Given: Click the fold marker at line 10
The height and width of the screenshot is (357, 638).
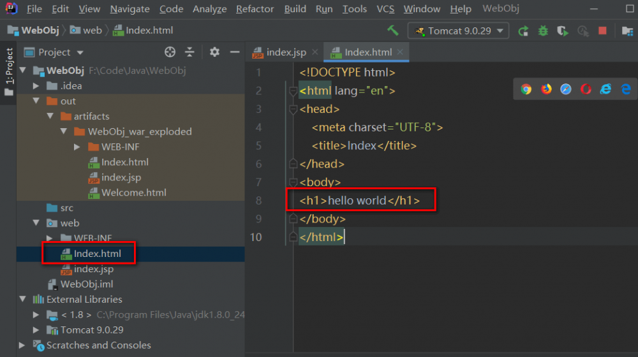Looking at the screenshot, I should pos(293,237).
